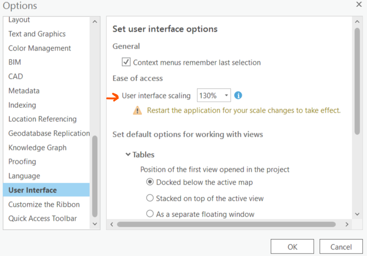Image resolution: width=367 pixels, height=256 pixels.
Task: Click the General section label
Action: click(126, 47)
